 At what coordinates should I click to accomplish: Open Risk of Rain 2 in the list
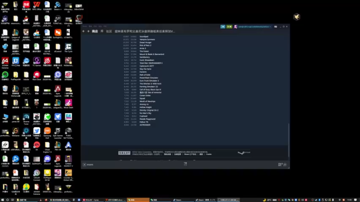tap(145, 45)
